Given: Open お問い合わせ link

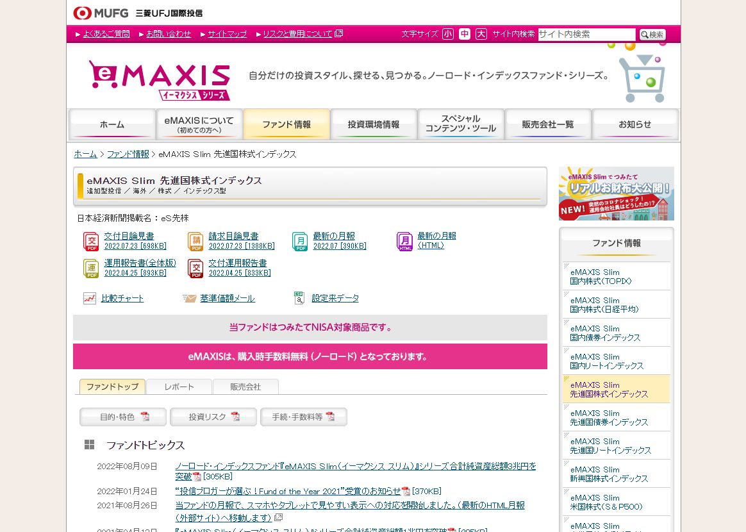Looking at the screenshot, I should [169, 34].
